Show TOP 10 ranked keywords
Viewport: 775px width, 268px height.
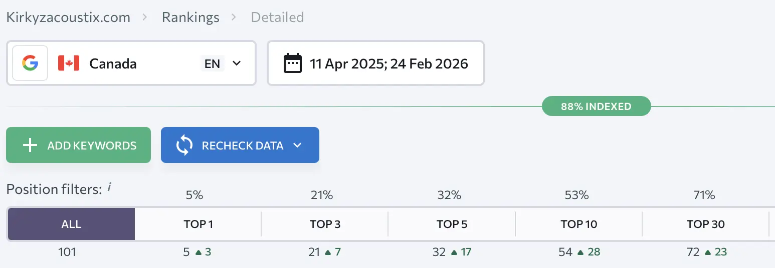pyautogui.click(x=579, y=224)
